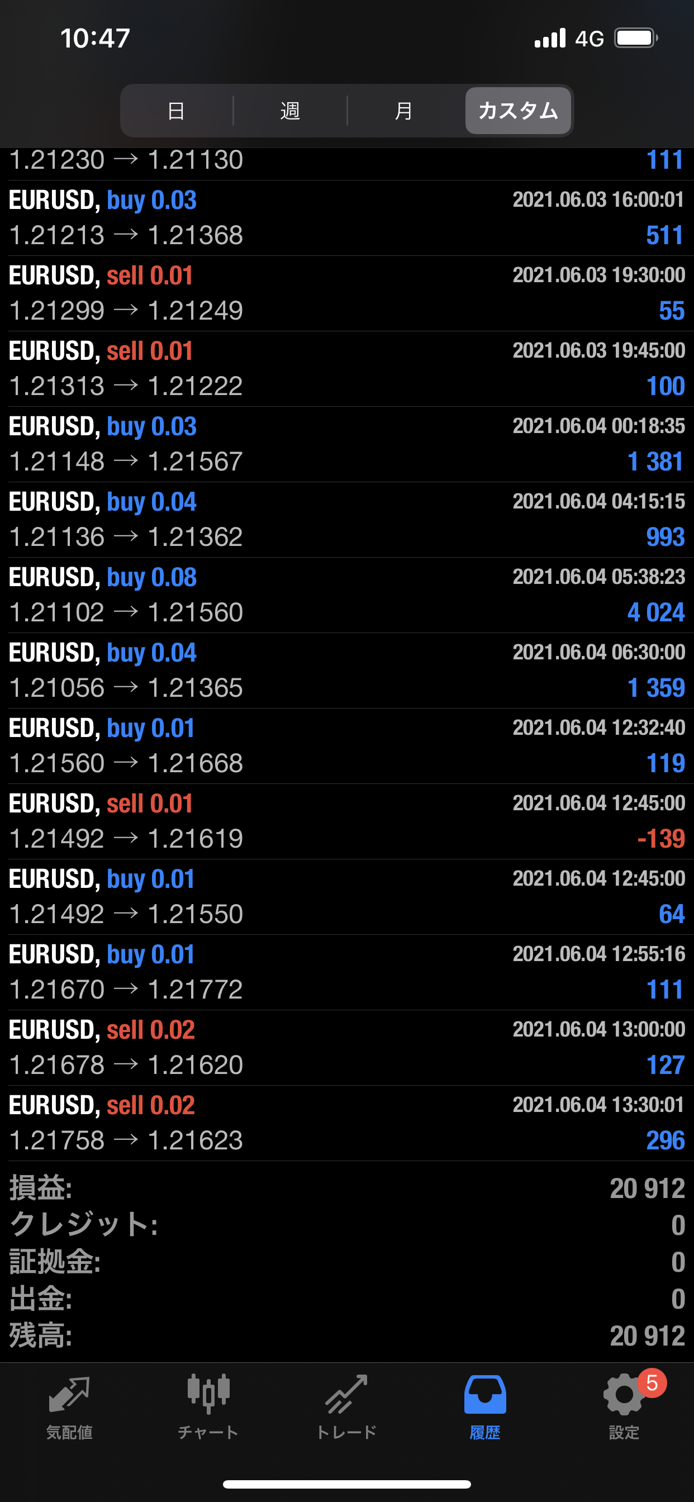Tap the sell 0.02 trade at 13:30:01
The width and height of the screenshot is (694, 1502).
[347, 1123]
